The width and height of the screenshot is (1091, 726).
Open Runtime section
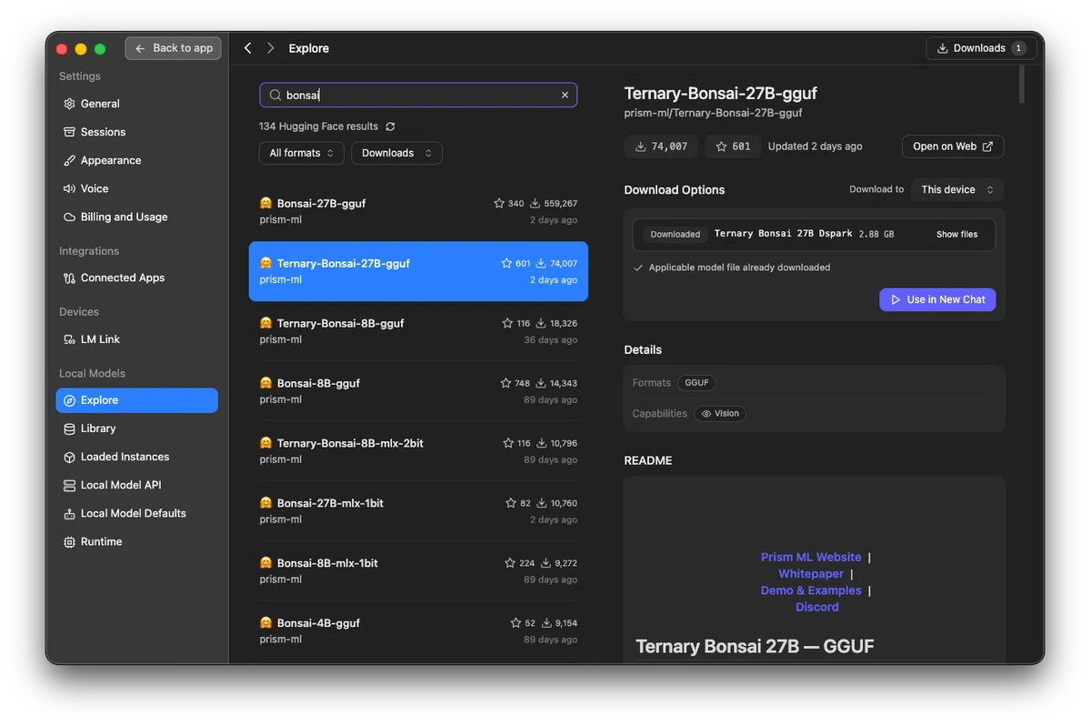(136, 541)
